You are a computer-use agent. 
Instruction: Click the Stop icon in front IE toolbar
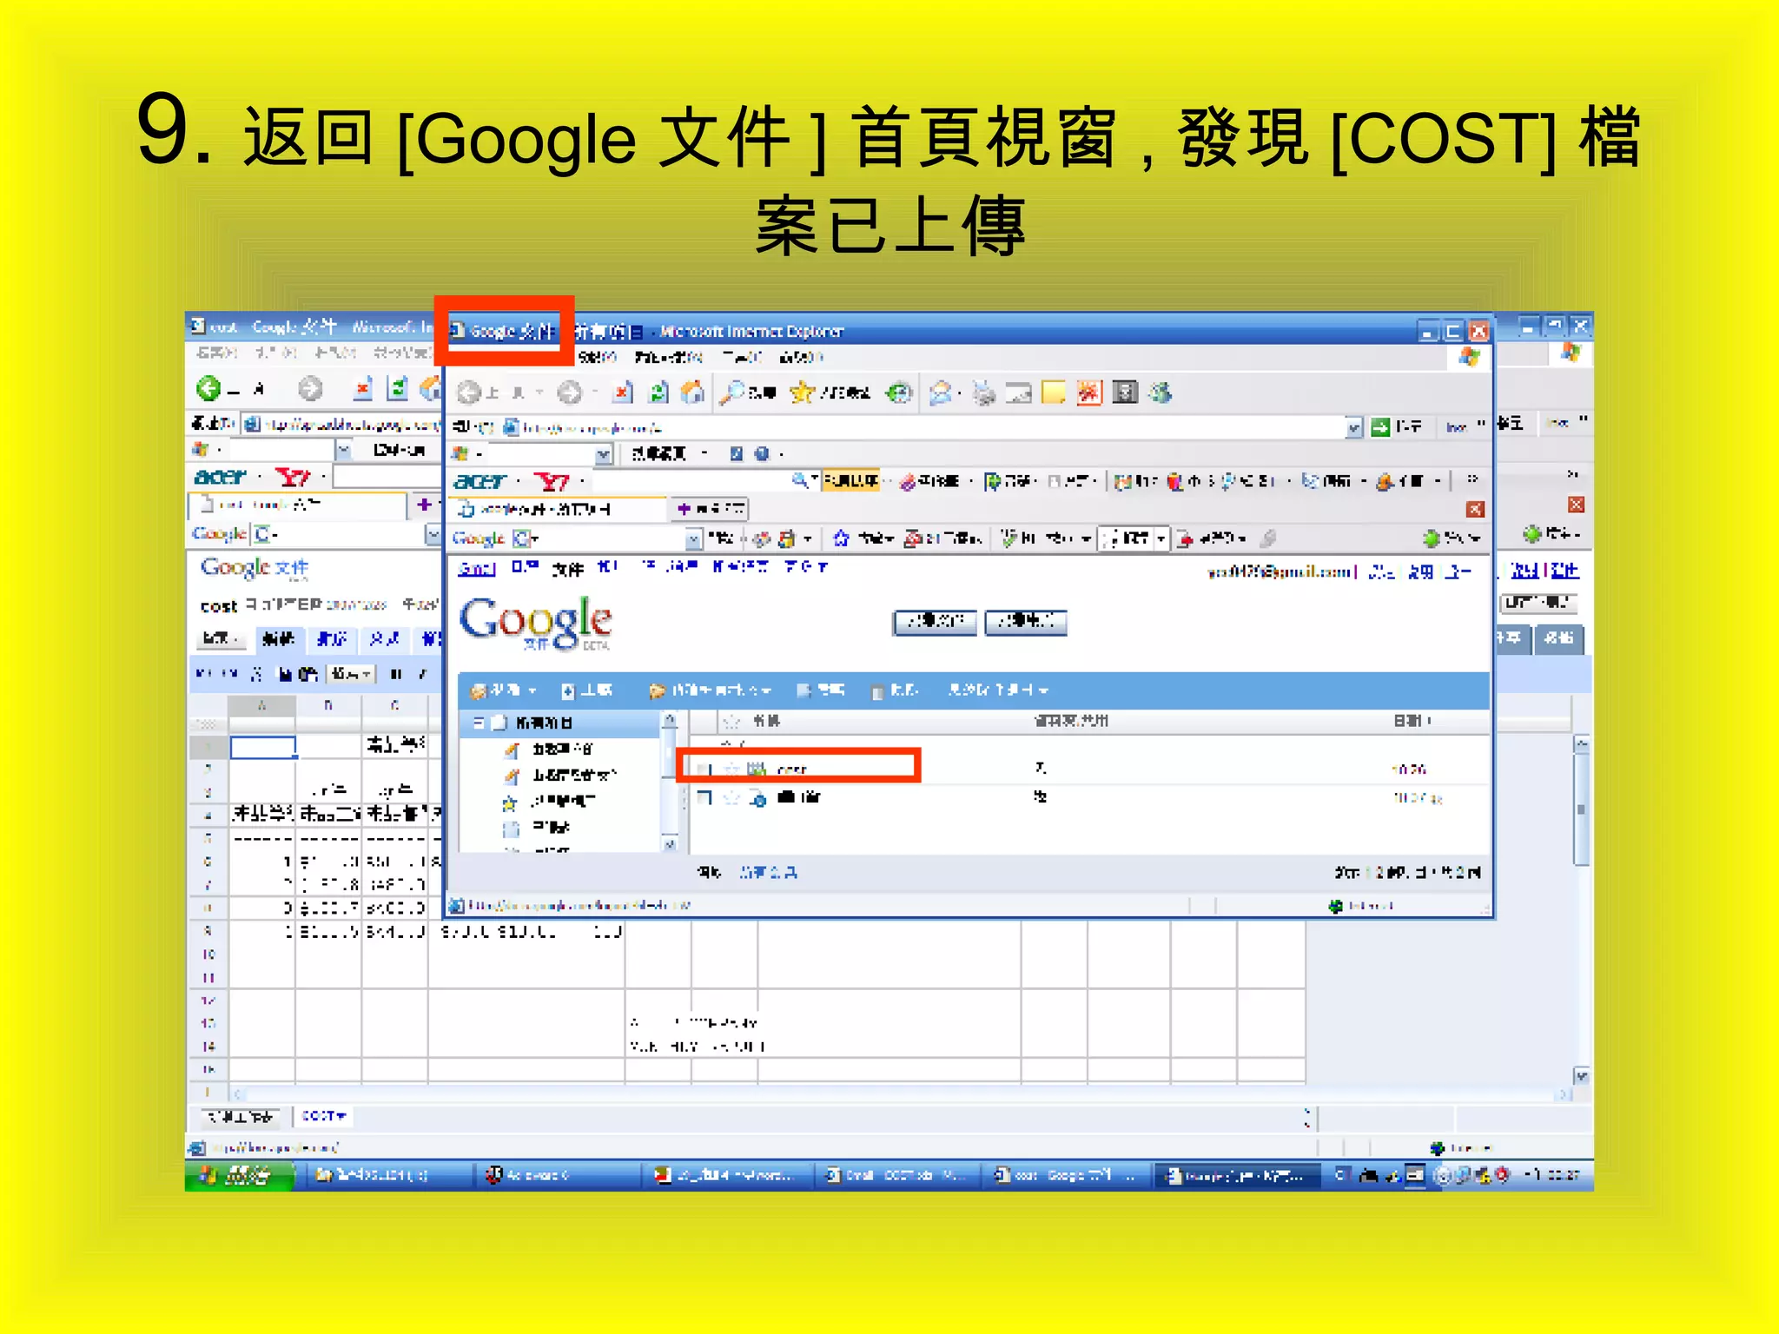point(622,393)
